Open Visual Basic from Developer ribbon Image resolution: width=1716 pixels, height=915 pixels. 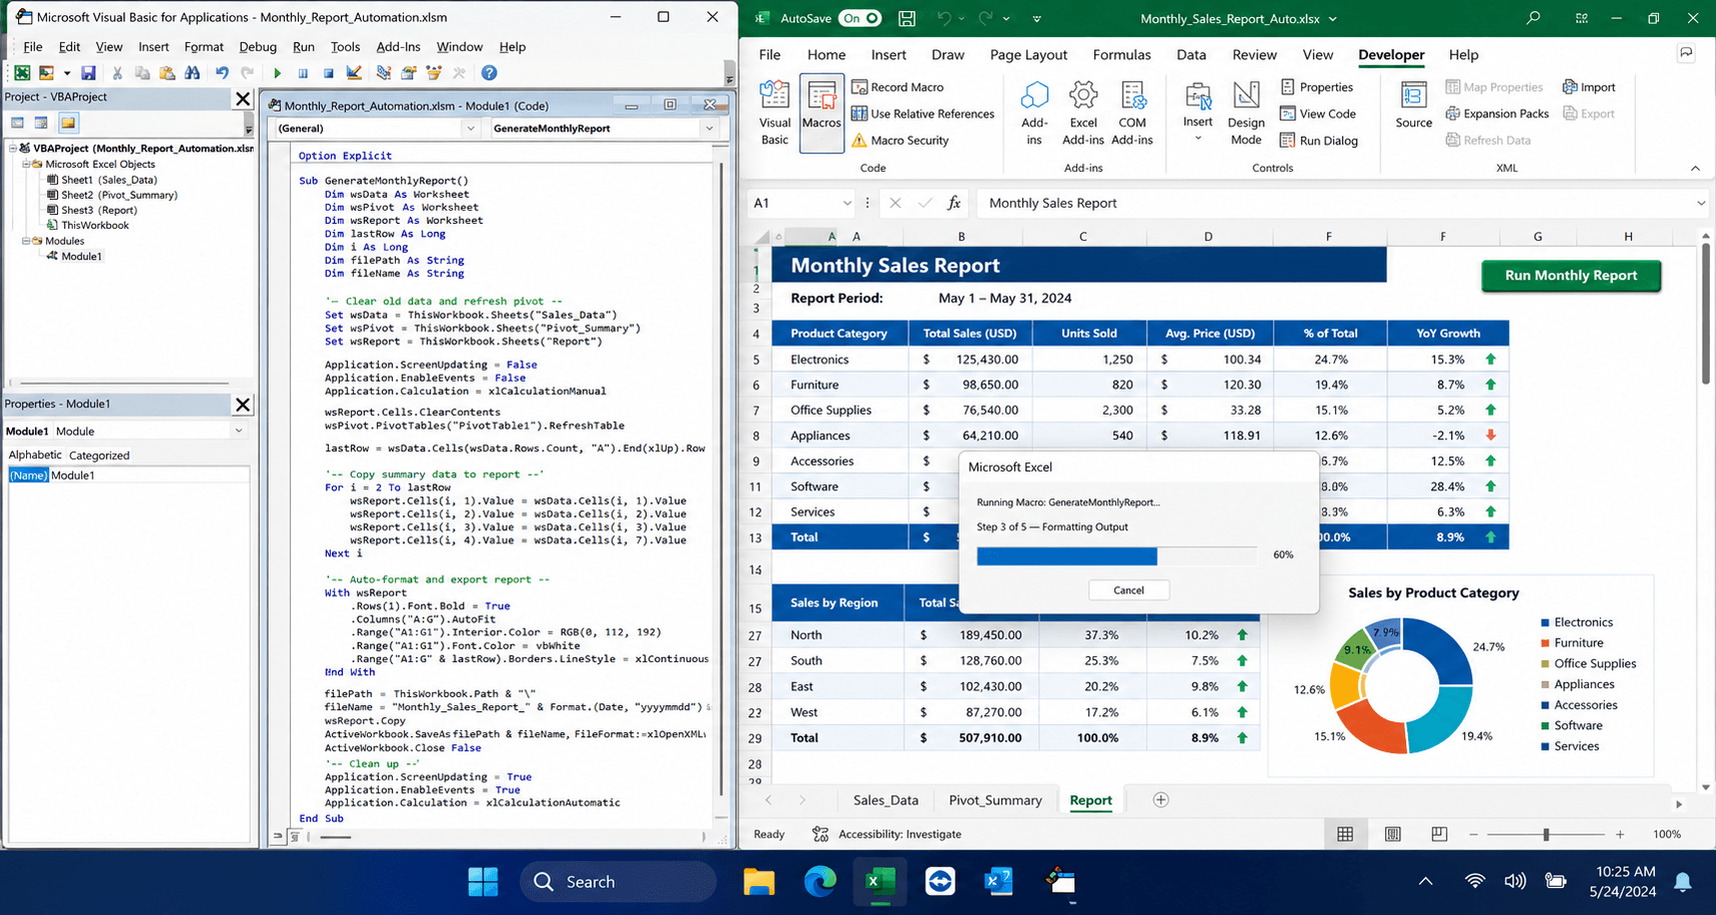[x=775, y=113]
